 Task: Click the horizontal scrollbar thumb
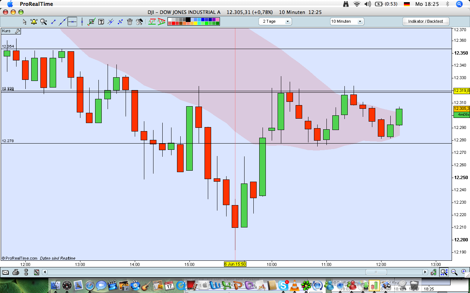(x=376, y=272)
